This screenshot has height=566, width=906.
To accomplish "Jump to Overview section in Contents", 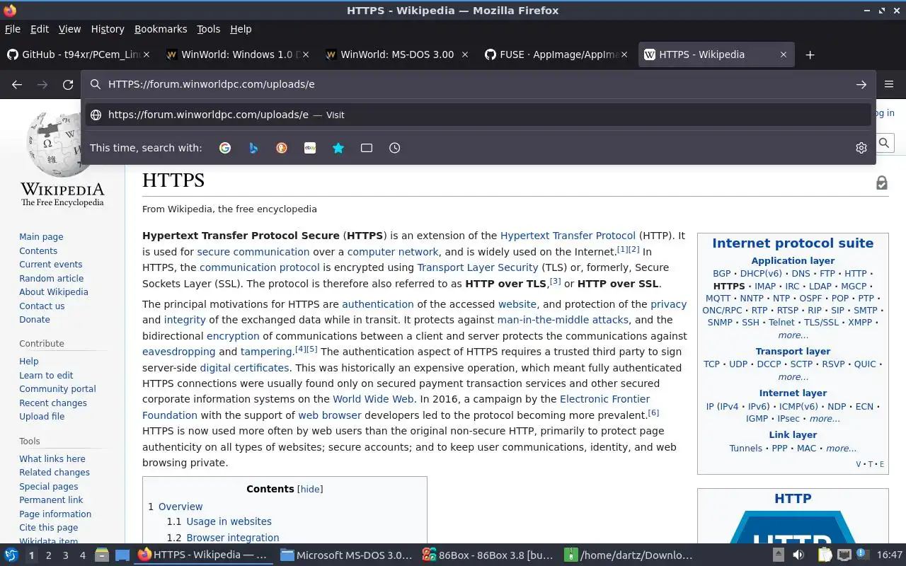I will click(180, 507).
